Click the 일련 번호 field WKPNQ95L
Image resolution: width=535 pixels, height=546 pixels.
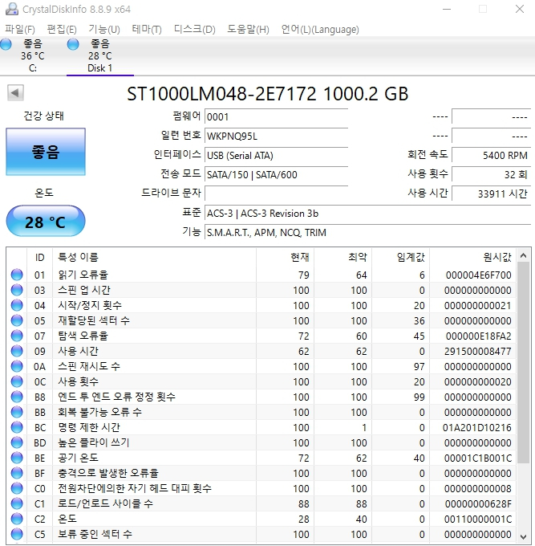tap(276, 136)
